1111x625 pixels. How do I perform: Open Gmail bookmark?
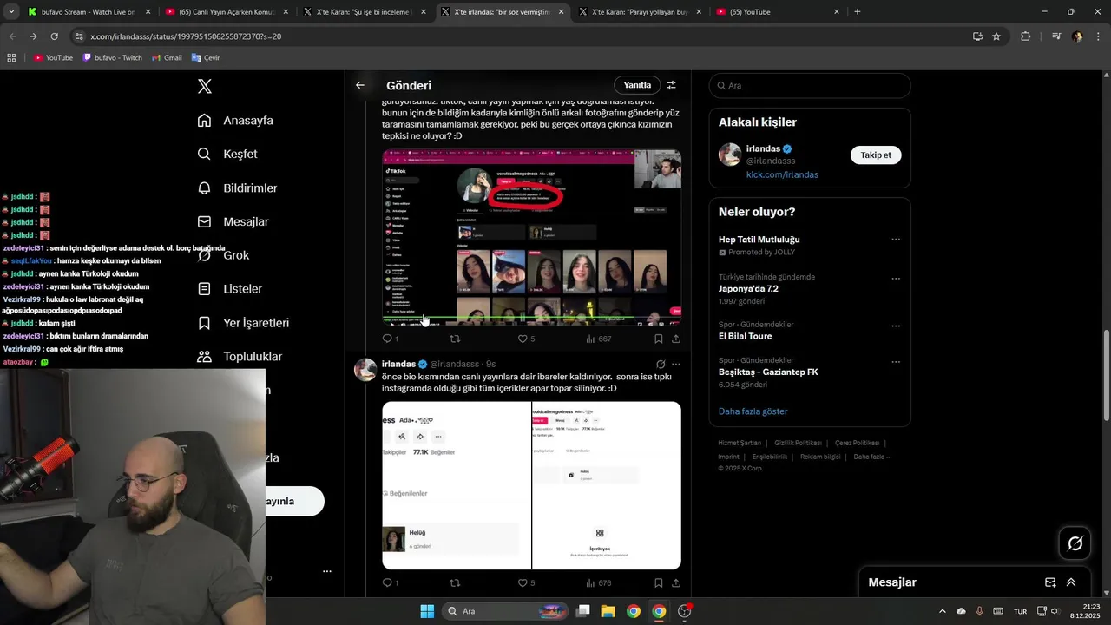(167, 58)
